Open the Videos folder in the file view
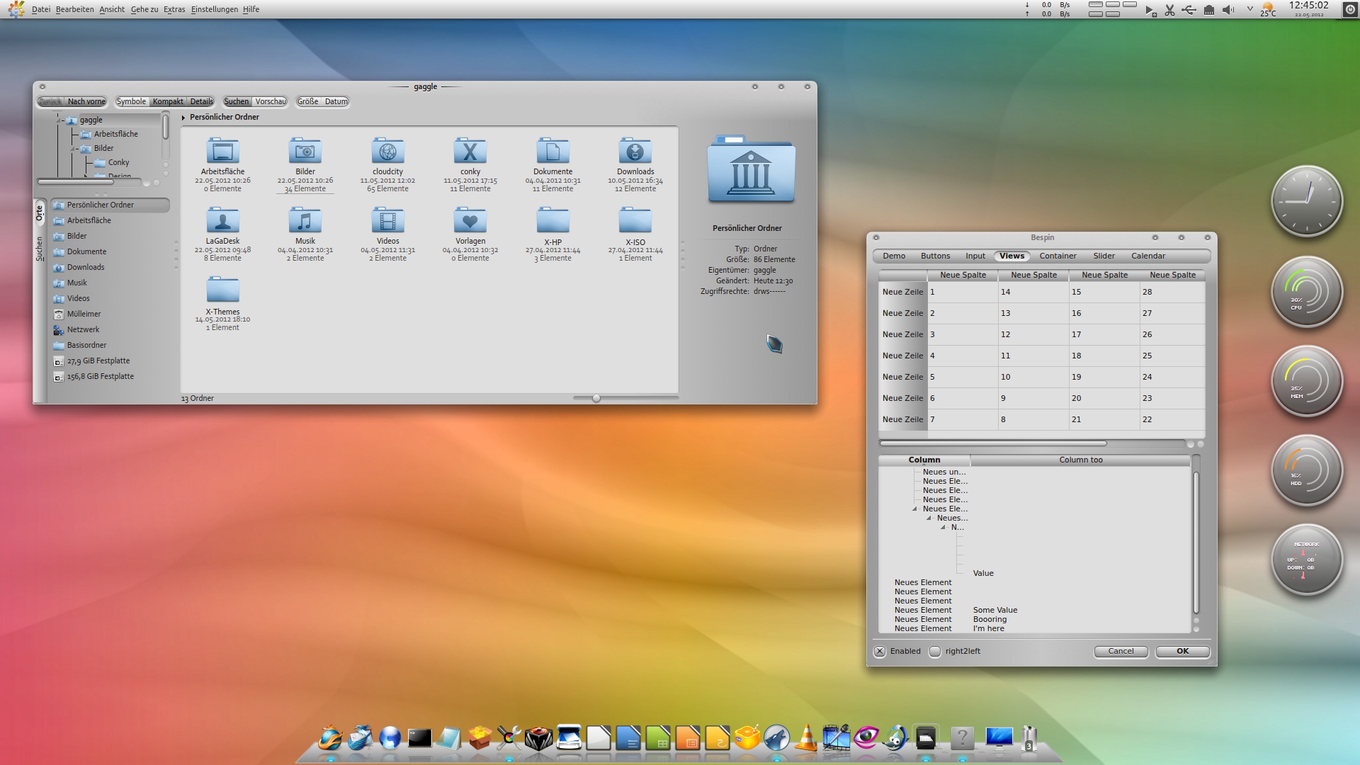The height and width of the screenshot is (765, 1360). pyautogui.click(x=387, y=221)
